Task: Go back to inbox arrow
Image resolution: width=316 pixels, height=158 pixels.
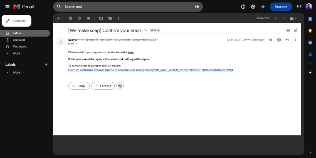Action: tap(59, 18)
